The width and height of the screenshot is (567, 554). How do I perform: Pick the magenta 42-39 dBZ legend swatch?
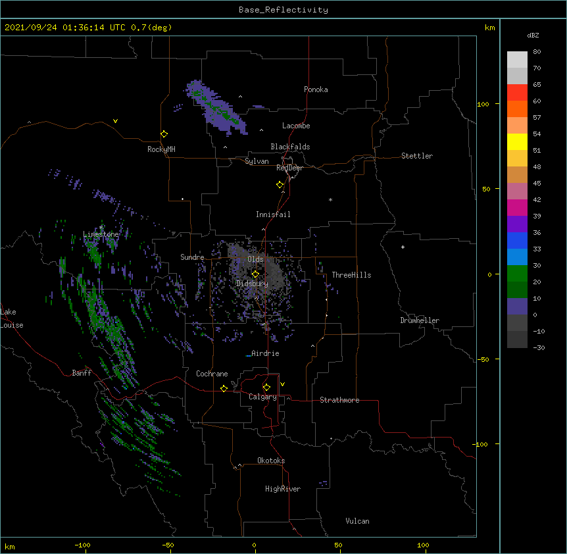click(517, 207)
